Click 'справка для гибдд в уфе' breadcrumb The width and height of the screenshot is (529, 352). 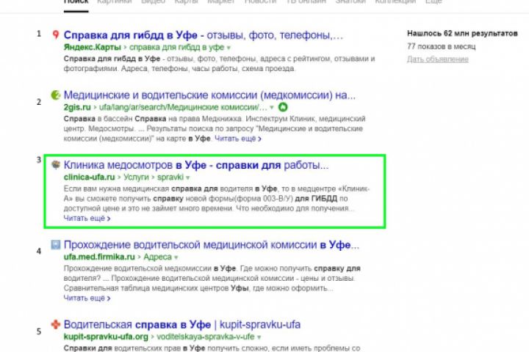(x=177, y=47)
